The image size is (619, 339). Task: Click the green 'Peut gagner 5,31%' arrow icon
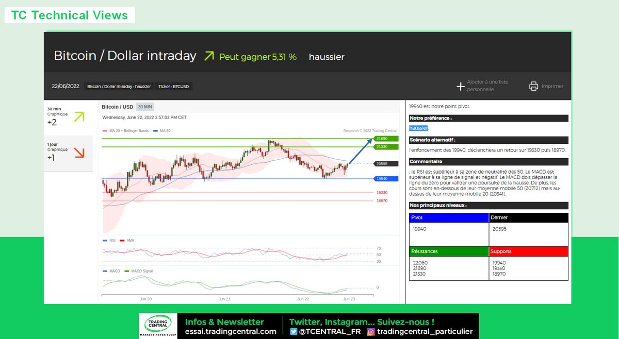[208, 56]
